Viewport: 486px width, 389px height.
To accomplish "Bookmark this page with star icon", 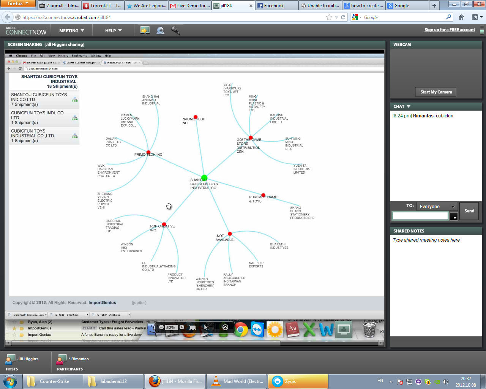I will [x=329, y=17].
